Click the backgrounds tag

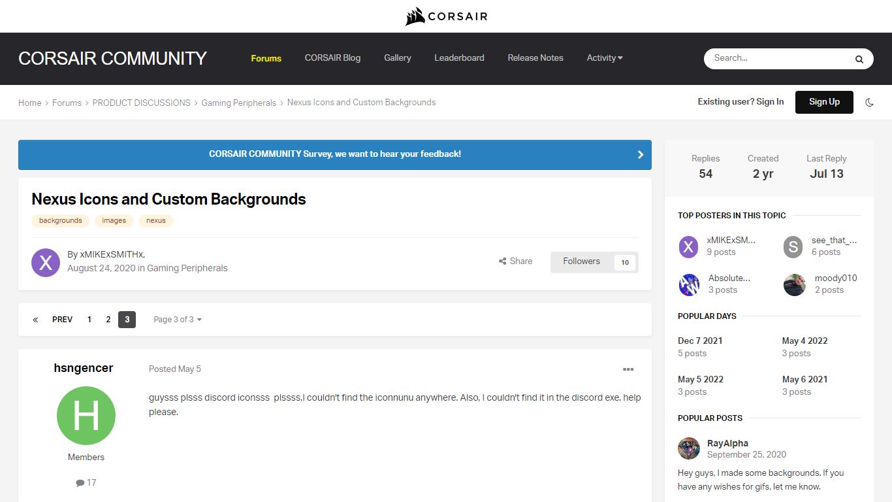pyautogui.click(x=61, y=221)
